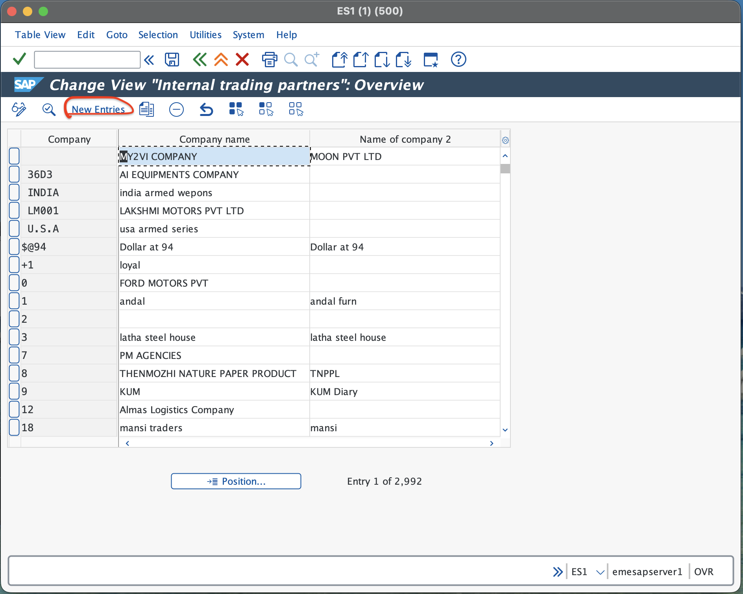Click the orange Exit up-arrows icon
Viewport: 743px width, 594px height.
(221, 60)
